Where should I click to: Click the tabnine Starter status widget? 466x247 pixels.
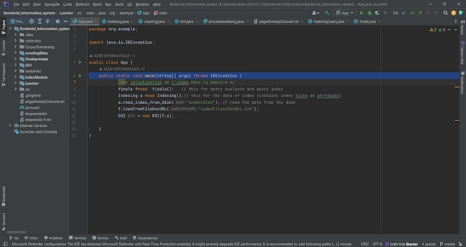point(402,244)
